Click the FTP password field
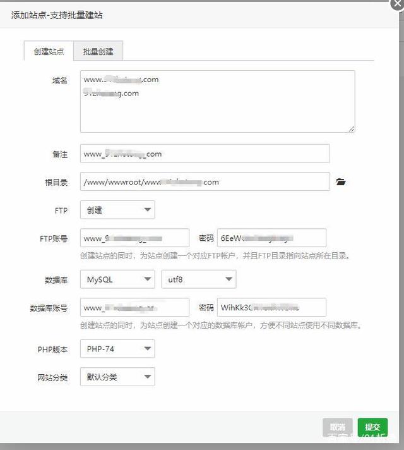The image size is (404, 450). 271,238
